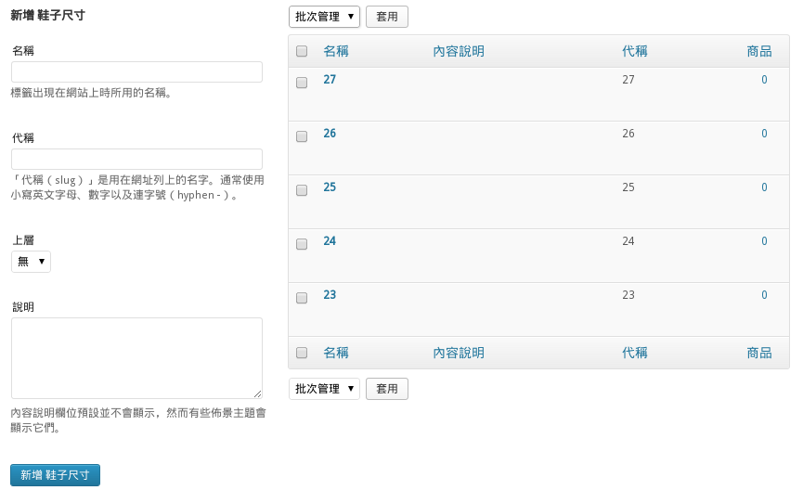This screenshot has width=803, height=503.
Task: Click into the 代稱 slug input field
Action: pos(136,160)
